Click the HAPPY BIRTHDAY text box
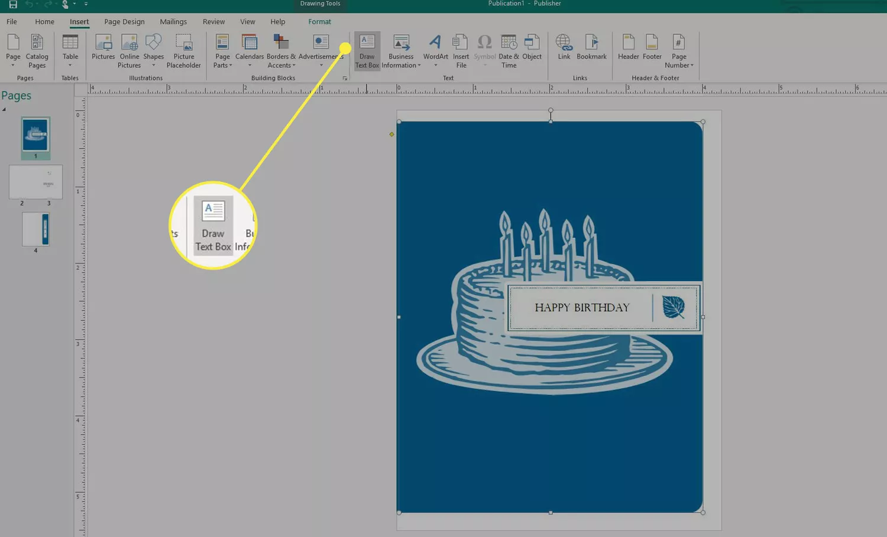Screen dimensions: 887x537 (582, 308)
